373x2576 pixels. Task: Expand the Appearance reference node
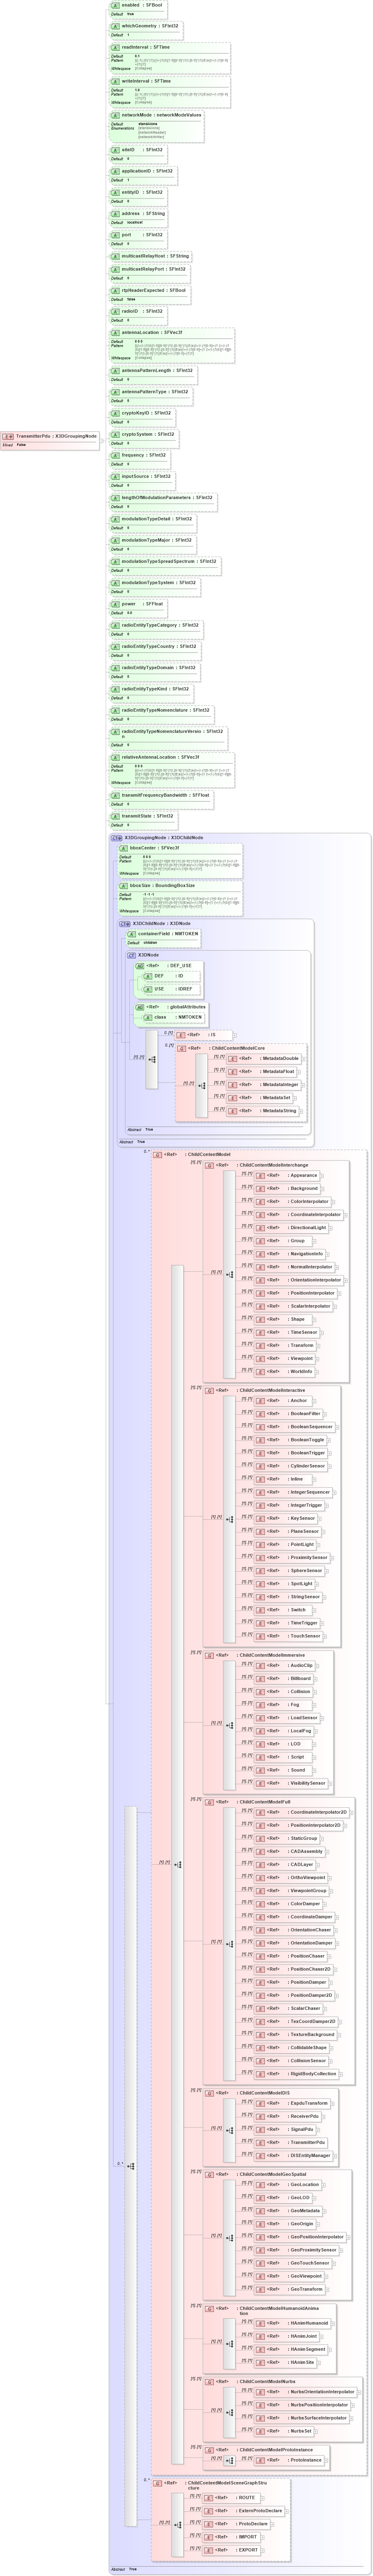pyautogui.click(x=322, y=1176)
